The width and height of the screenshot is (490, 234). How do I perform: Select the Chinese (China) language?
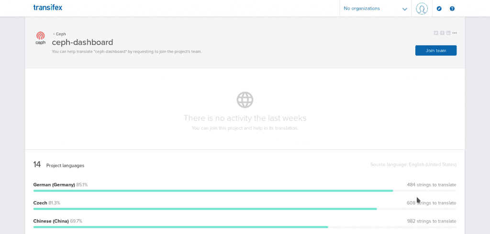pos(51,221)
